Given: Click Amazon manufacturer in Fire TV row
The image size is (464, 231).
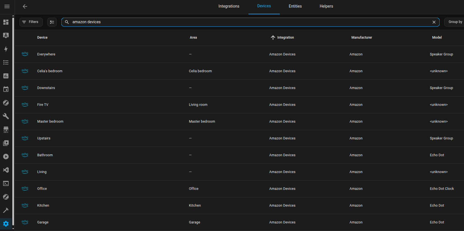Looking at the screenshot, I should coord(356,105).
